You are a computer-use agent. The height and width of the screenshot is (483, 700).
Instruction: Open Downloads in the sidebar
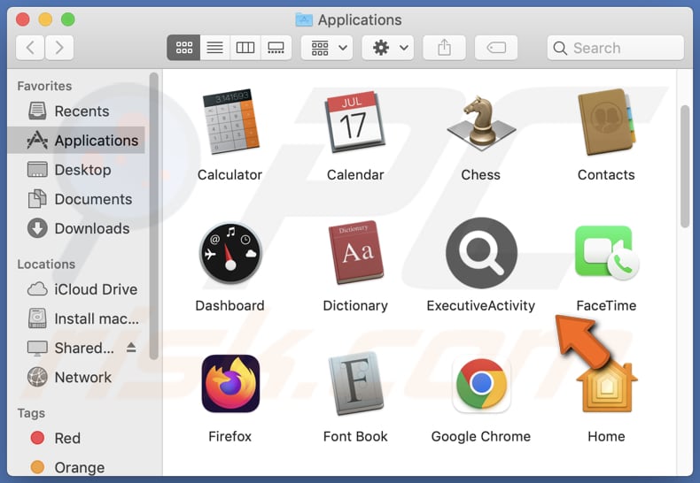click(x=76, y=228)
